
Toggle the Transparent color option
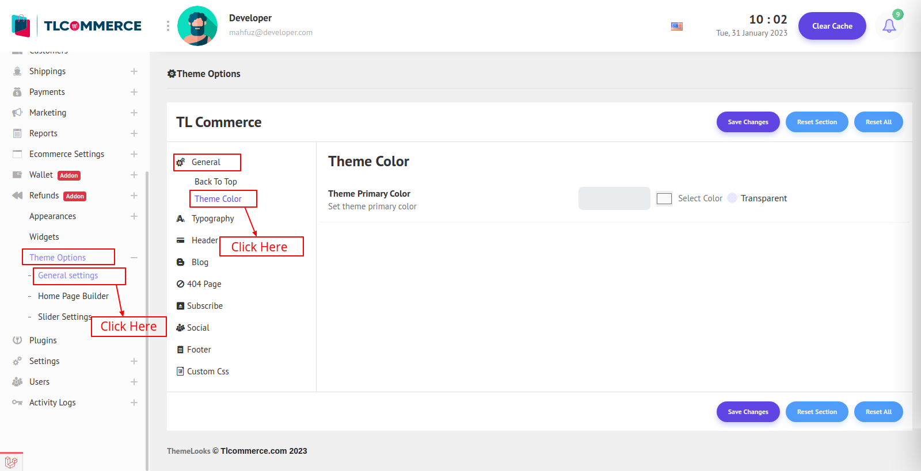point(732,198)
